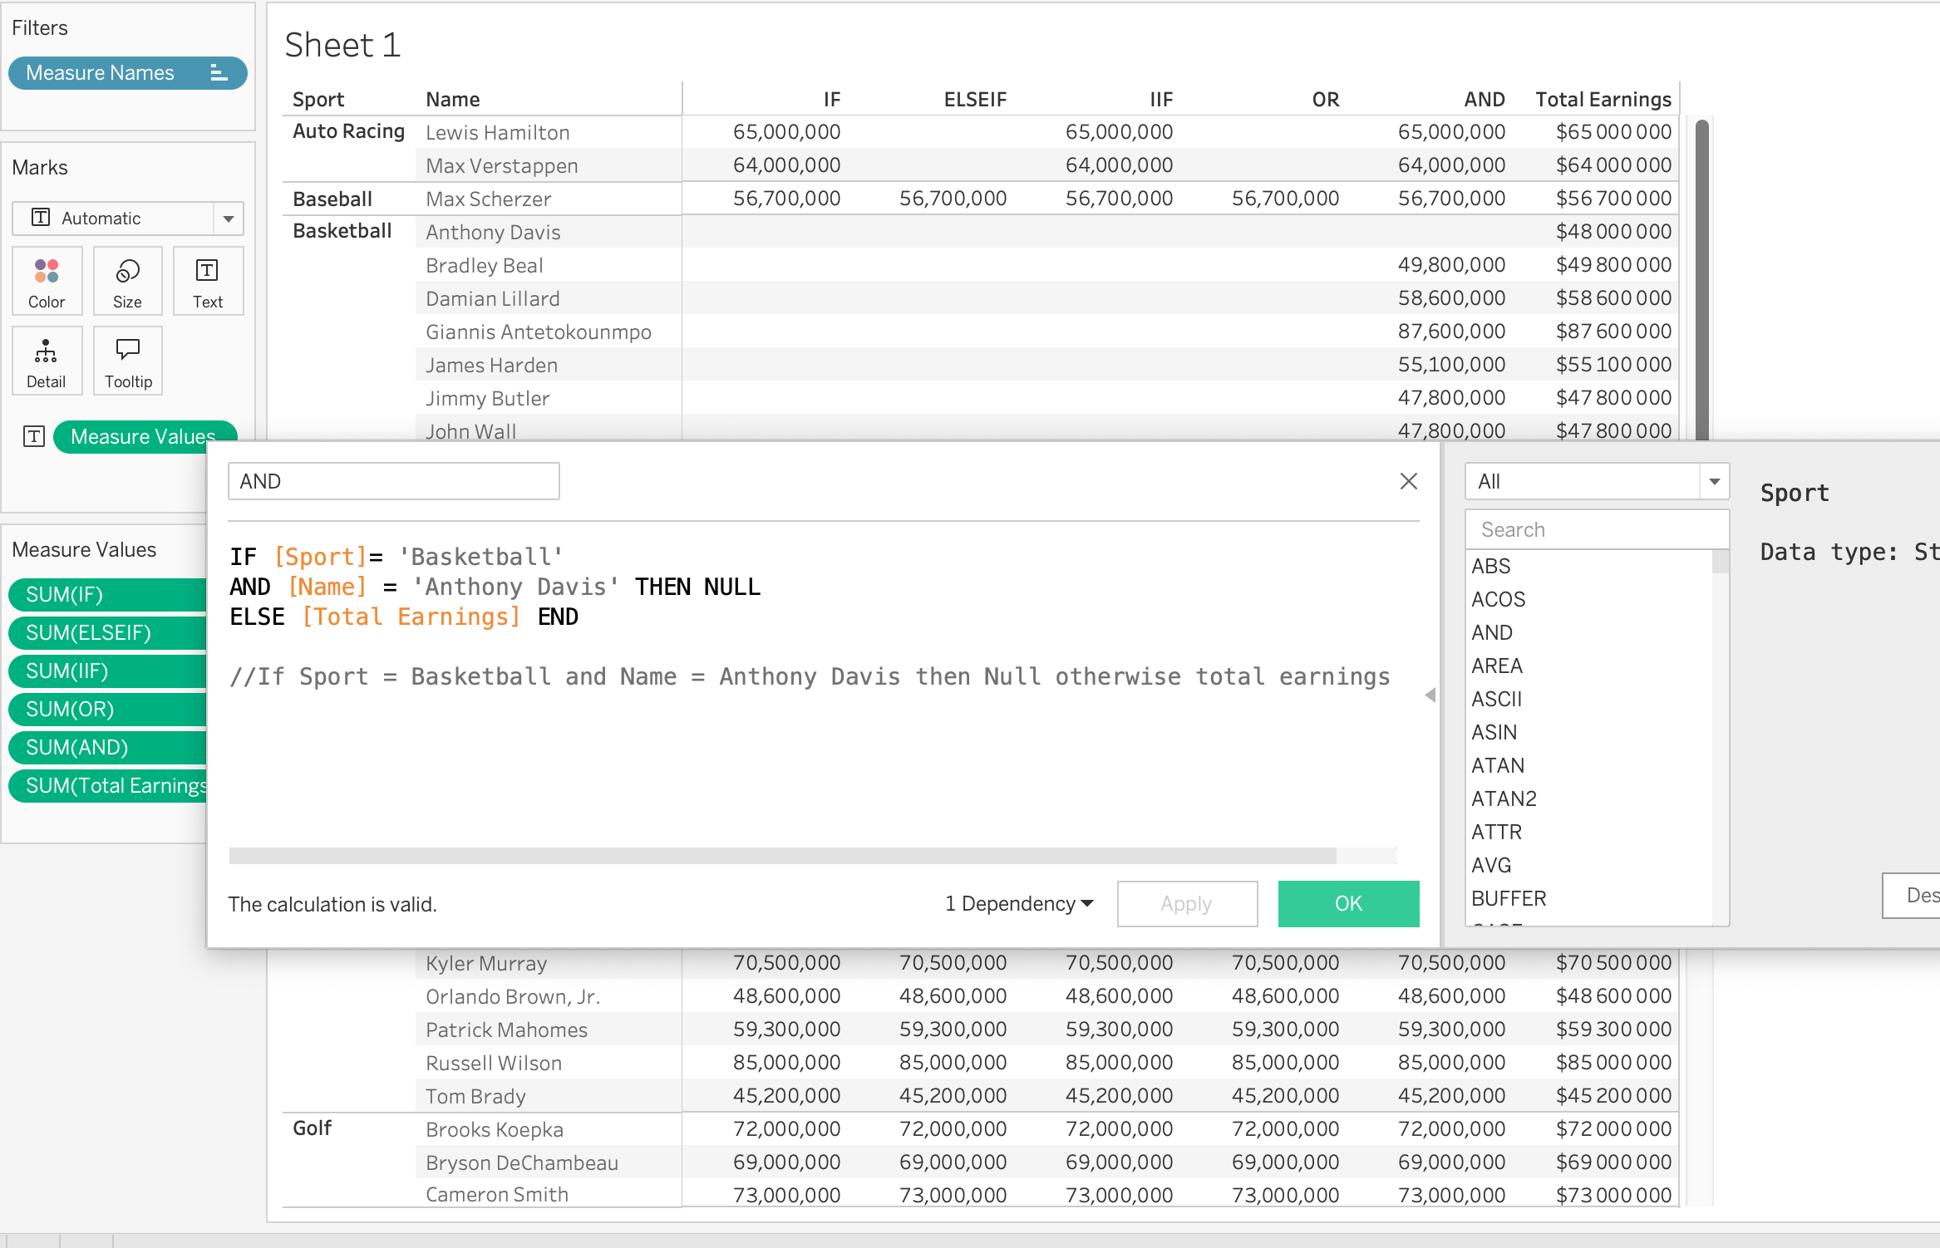1940x1248 pixels.
Task: Expand the All functions category dropdown
Action: [x=1713, y=482]
